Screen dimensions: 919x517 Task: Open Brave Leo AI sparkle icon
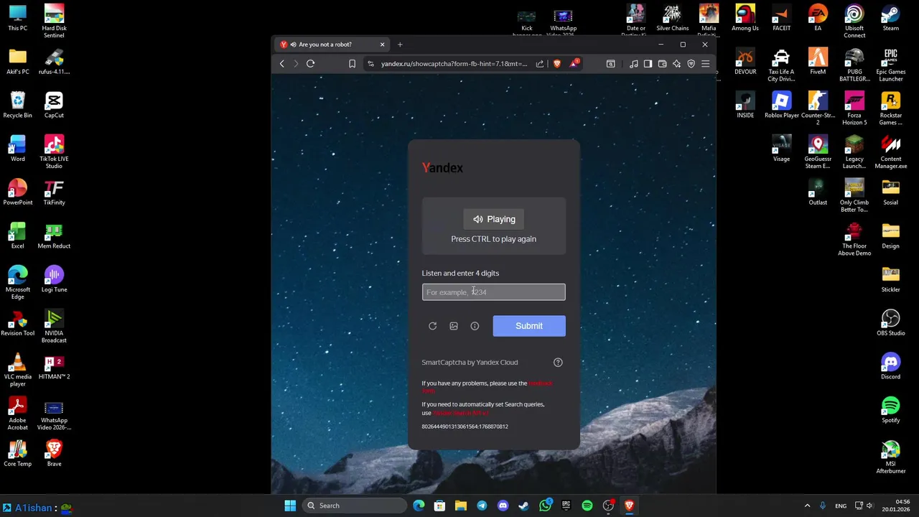pyautogui.click(x=676, y=64)
